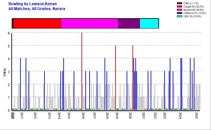Click the x-axis year label 2018

click(107, 115)
